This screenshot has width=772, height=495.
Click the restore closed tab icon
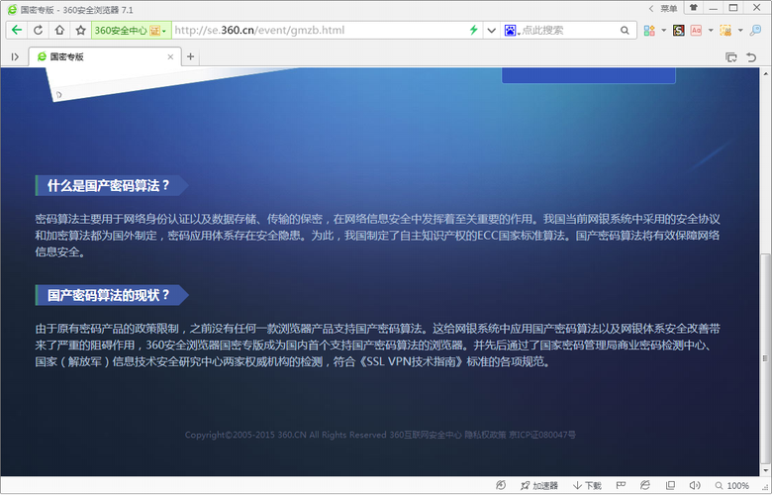(x=752, y=57)
